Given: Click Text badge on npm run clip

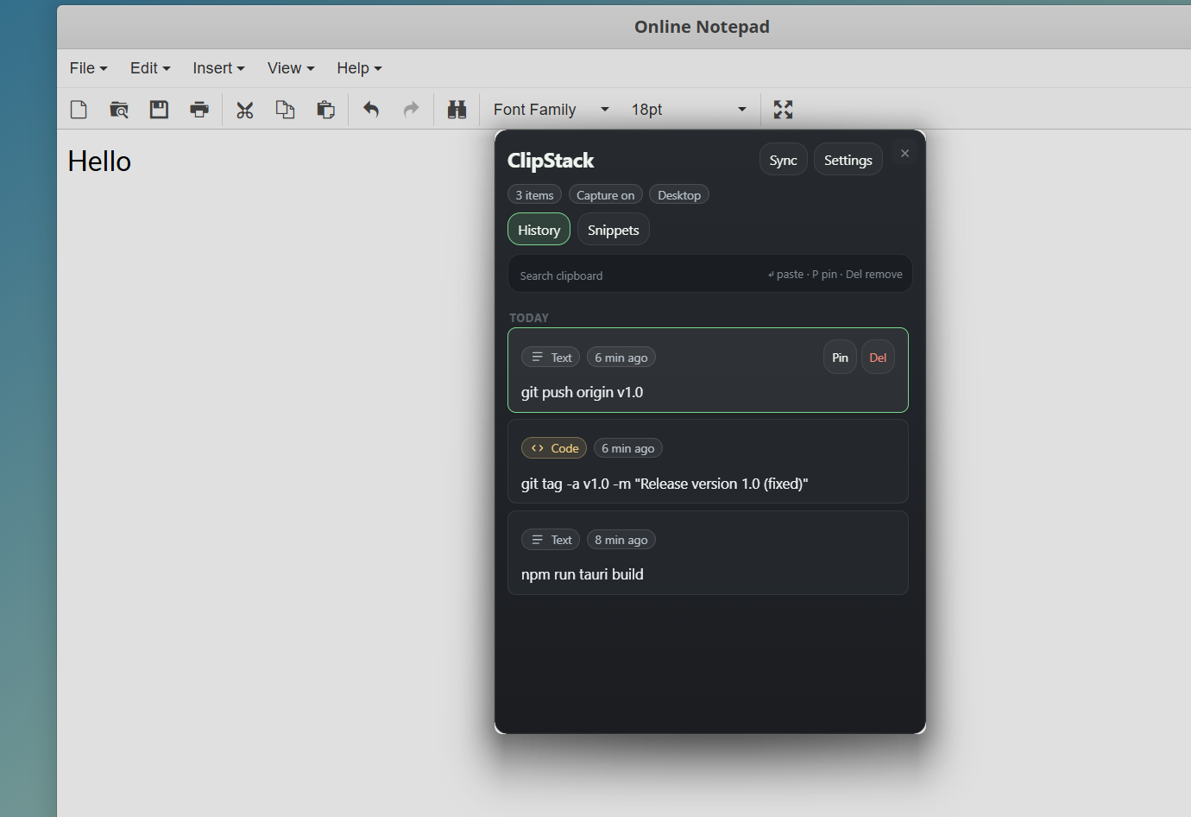Looking at the screenshot, I should (x=551, y=540).
